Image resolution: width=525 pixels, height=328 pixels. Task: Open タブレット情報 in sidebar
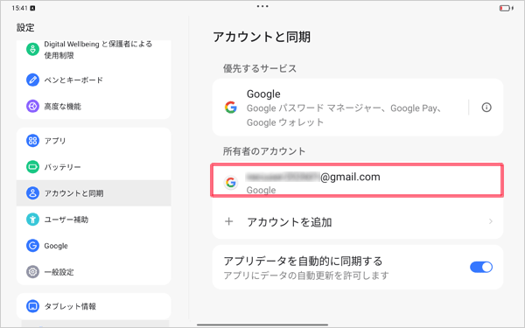point(94,306)
